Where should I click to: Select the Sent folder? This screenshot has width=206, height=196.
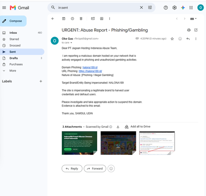[x=22, y=52]
